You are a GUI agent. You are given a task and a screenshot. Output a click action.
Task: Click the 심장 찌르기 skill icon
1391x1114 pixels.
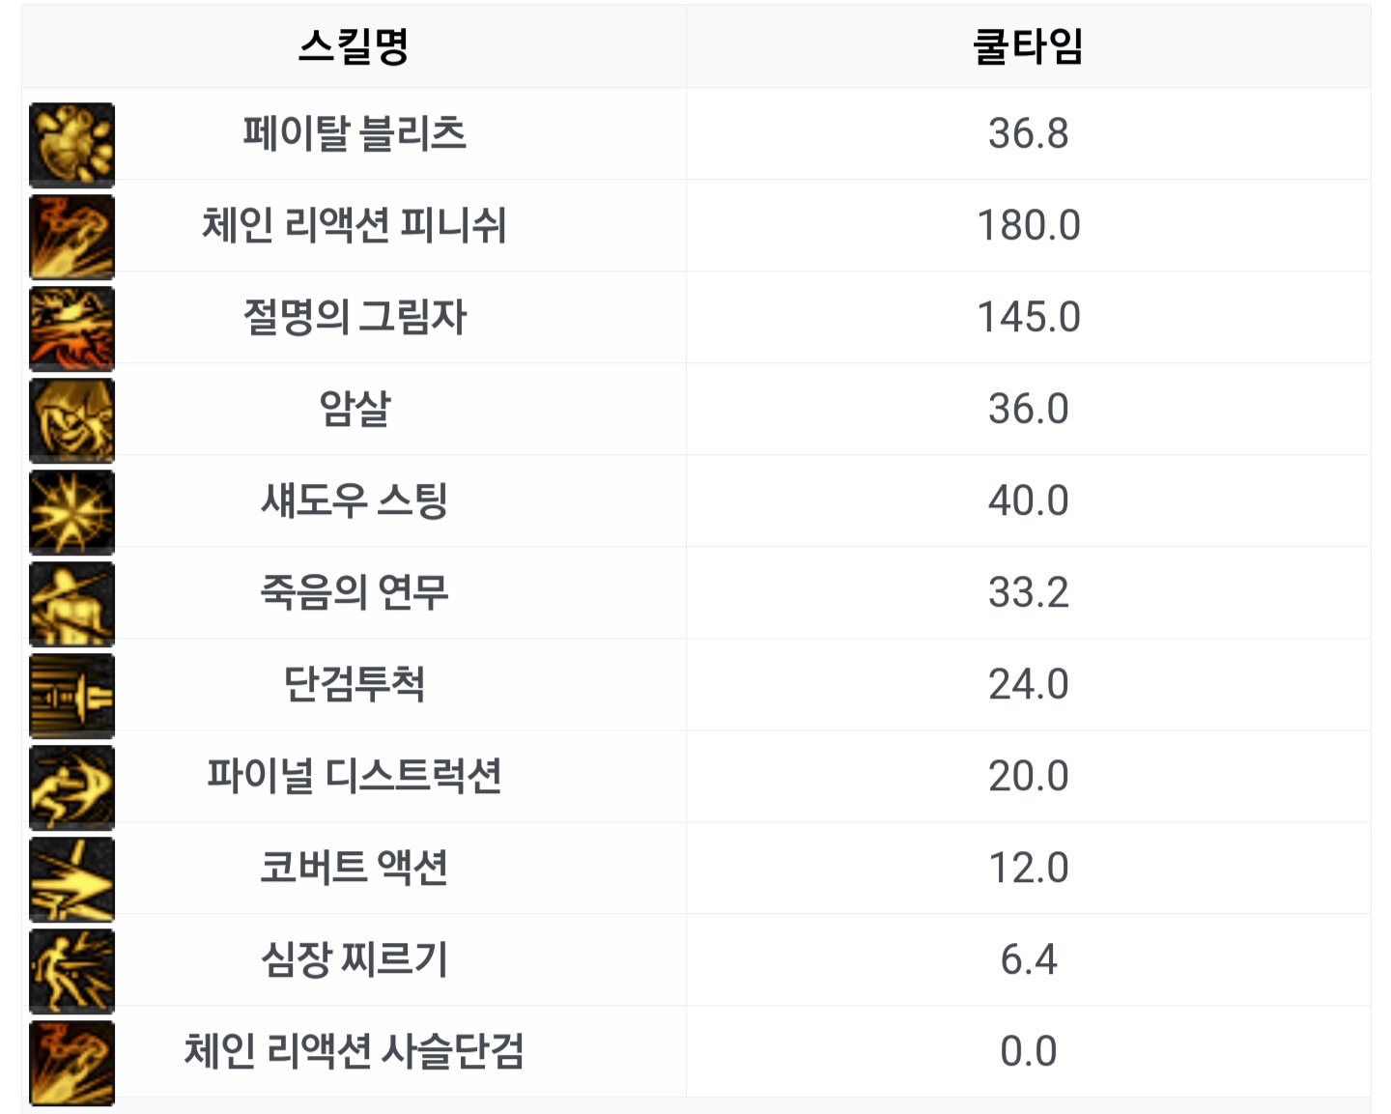tap(71, 971)
